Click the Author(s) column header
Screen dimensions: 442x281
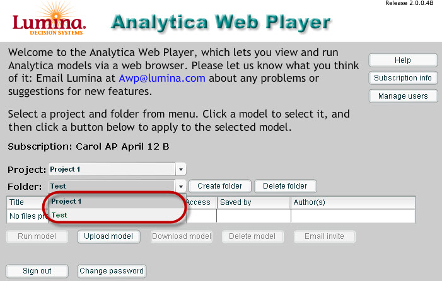(x=353, y=202)
